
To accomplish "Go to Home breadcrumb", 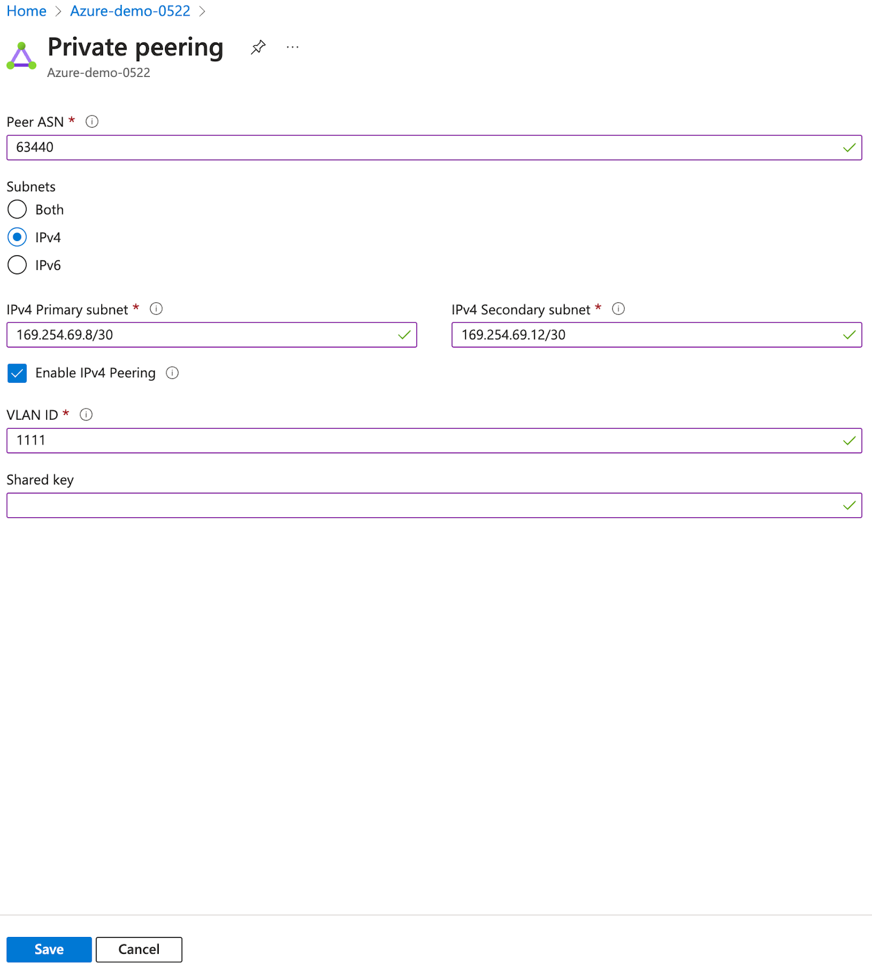I will click(x=27, y=11).
